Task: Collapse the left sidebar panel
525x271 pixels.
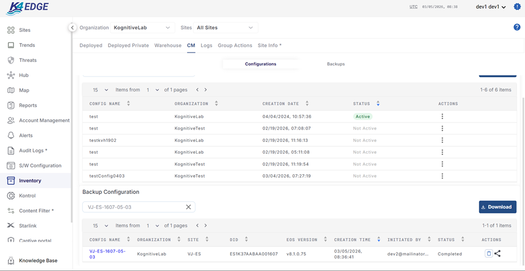Action: (x=72, y=27)
